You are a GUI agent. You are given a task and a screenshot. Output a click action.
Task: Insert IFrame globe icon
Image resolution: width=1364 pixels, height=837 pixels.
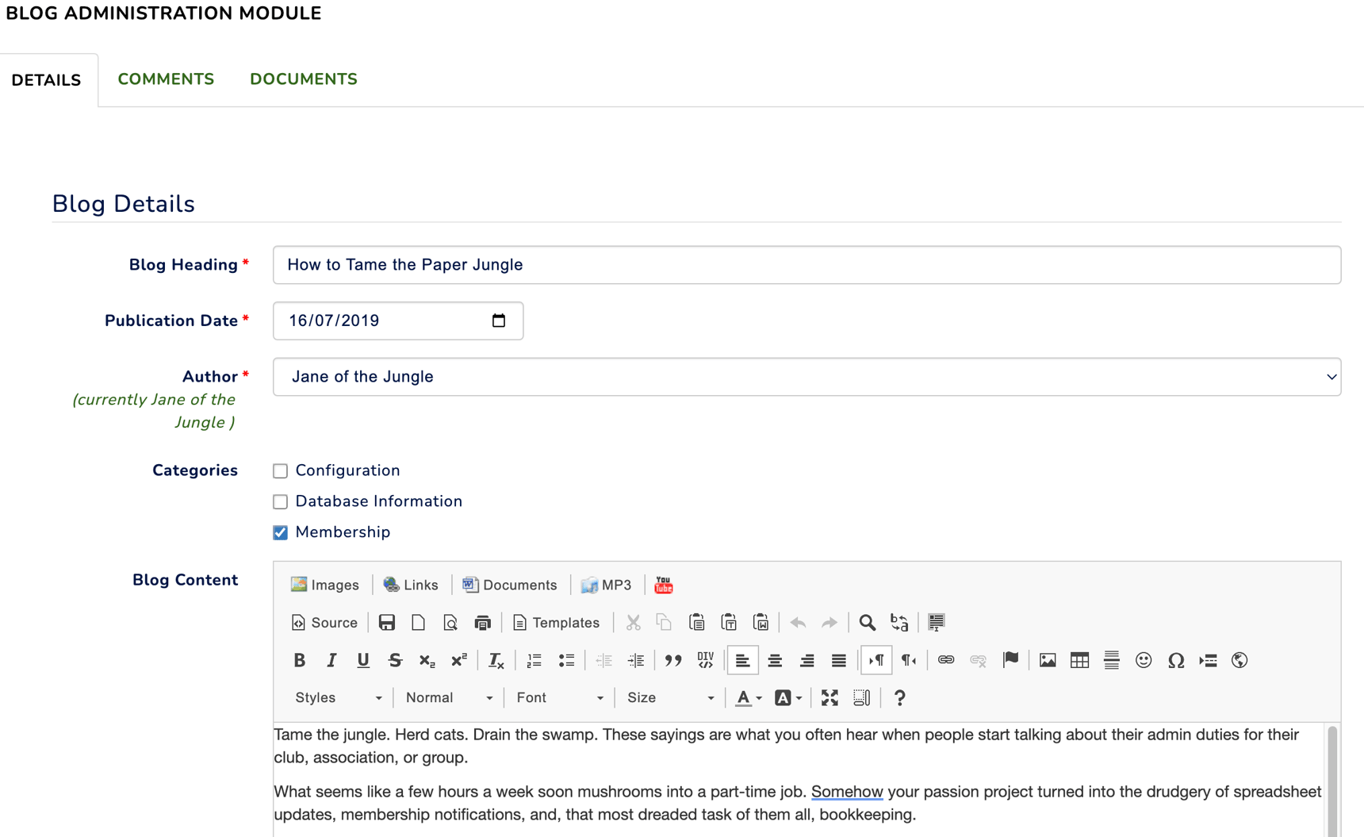coord(1239,660)
